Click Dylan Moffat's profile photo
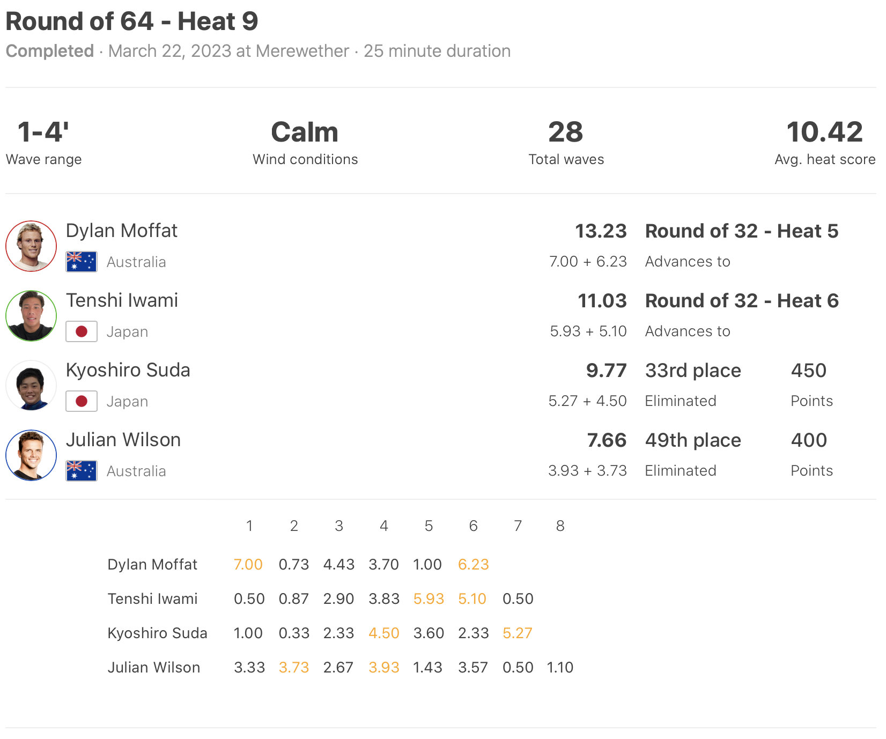Image resolution: width=886 pixels, height=739 pixels. [31, 246]
